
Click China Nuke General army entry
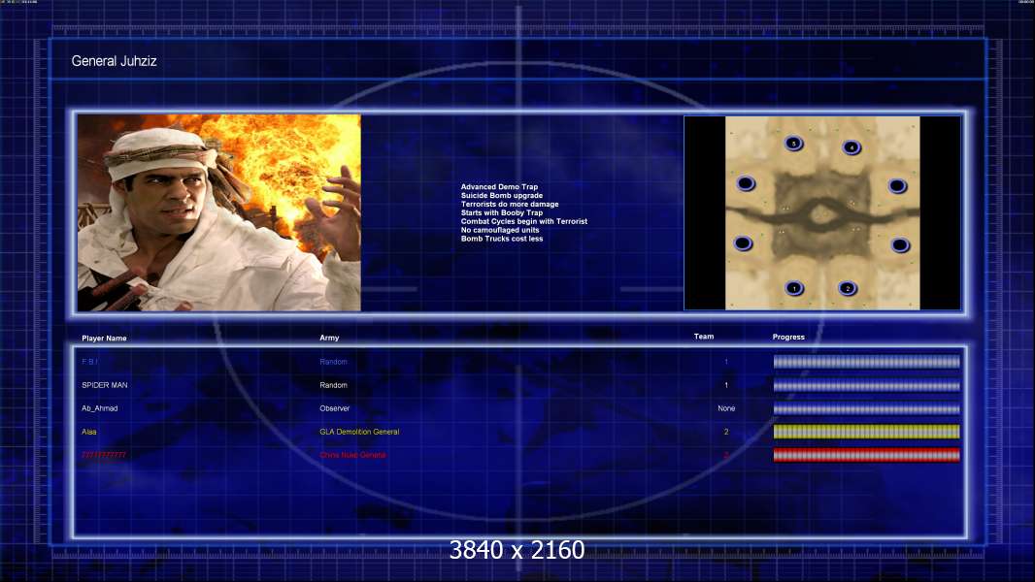pyautogui.click(x=352, y=455)
